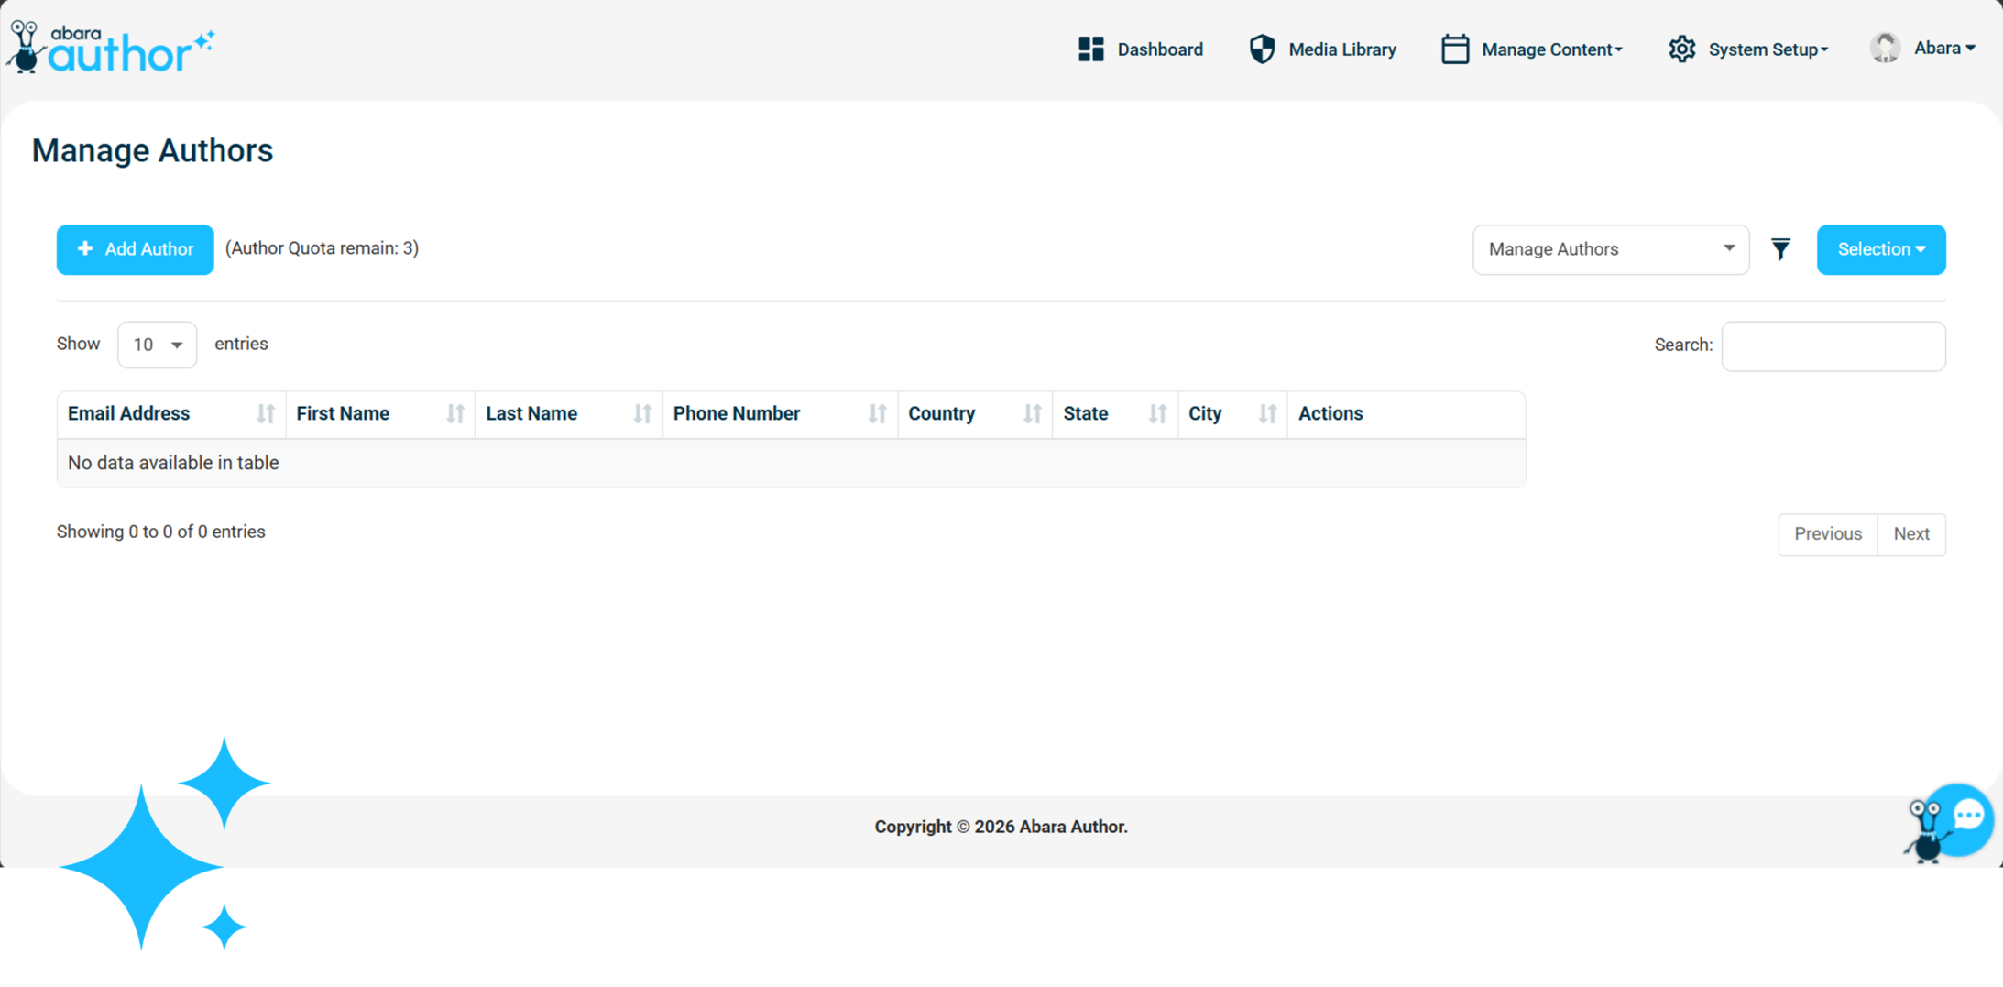Focus the Search input field
This screenshot has width=2003, height=987.
(x=1833, y=345)
